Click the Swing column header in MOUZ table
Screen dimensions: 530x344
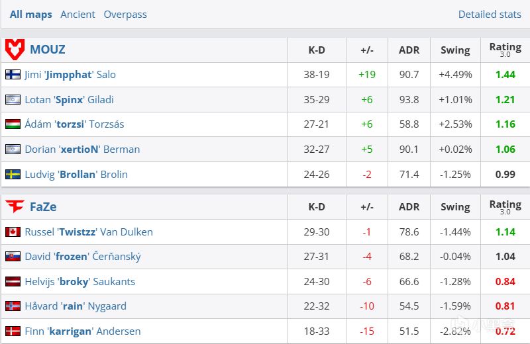(455, 50)
